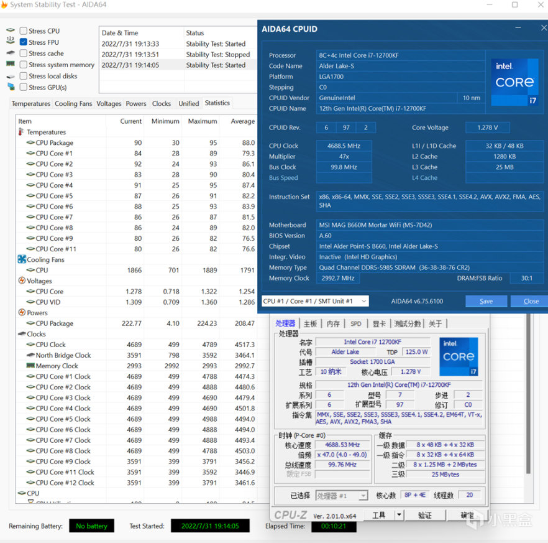Click the Save button in the CPUID window
548x543 pixels.
[486, 301]
